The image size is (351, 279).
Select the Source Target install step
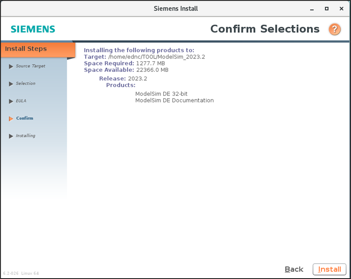(x=31, y=66)
